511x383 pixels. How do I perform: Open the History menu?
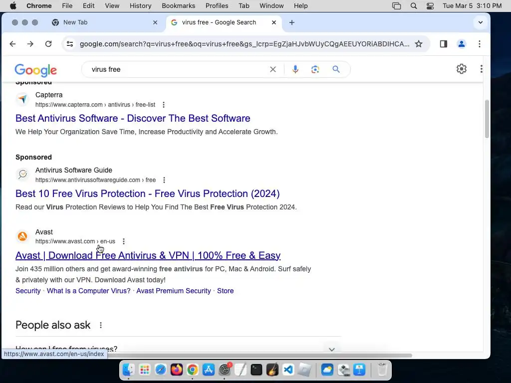click(x=140, y=6)
